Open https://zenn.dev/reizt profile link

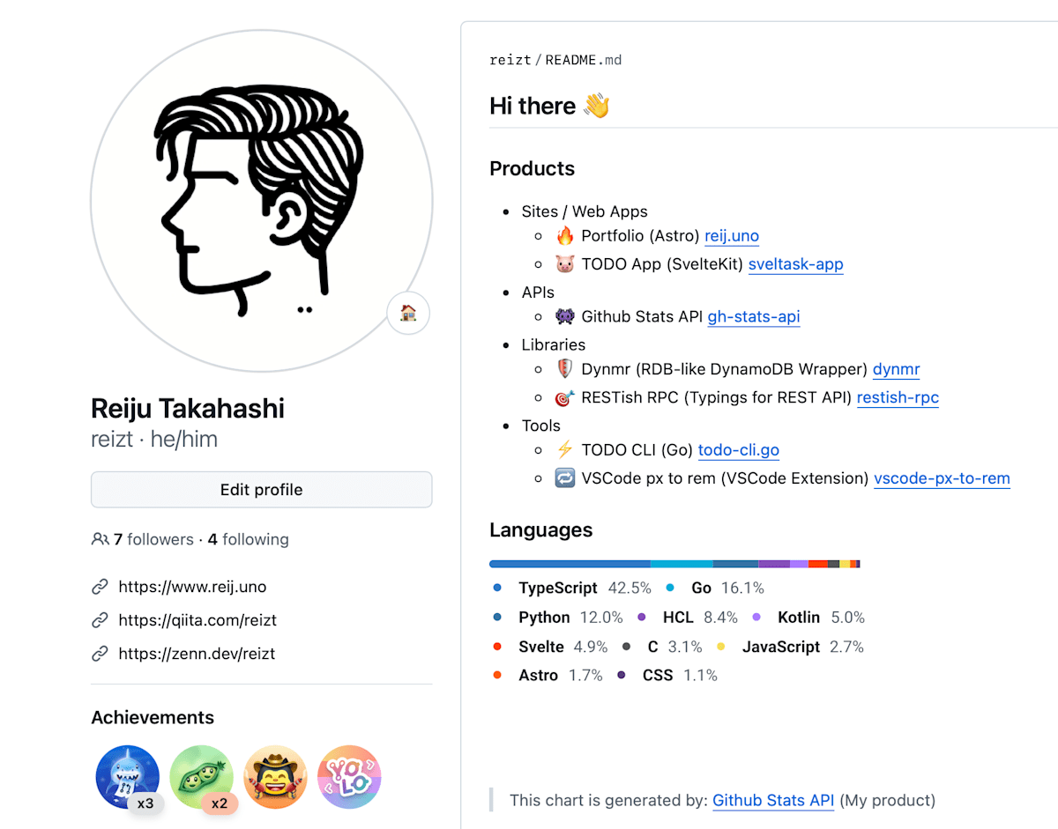197,654
